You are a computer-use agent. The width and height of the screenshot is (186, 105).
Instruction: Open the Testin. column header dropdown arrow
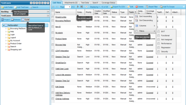(135, 12)
